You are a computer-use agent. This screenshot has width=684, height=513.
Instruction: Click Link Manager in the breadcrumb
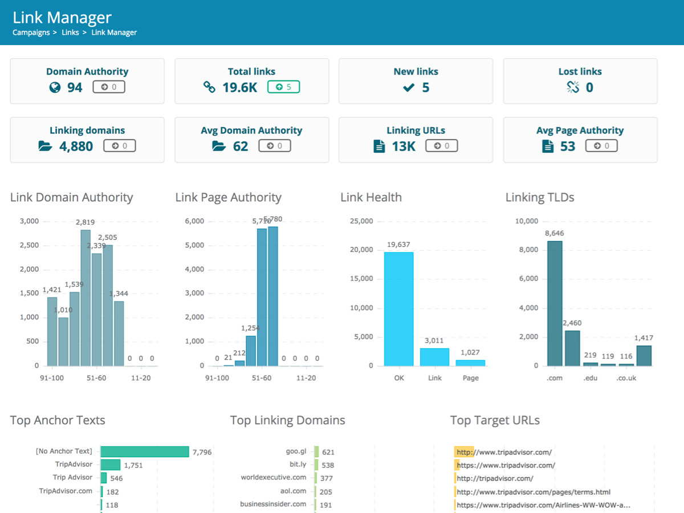click(x=114, y=32)
